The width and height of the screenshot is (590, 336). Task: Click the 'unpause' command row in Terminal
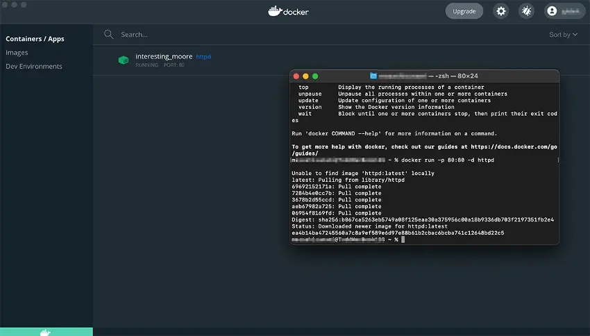[403, 94]
